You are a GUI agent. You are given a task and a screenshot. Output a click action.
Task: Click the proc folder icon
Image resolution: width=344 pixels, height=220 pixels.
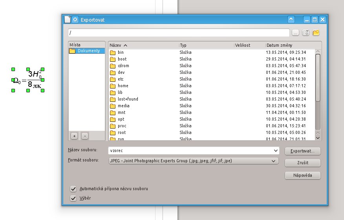113,126
